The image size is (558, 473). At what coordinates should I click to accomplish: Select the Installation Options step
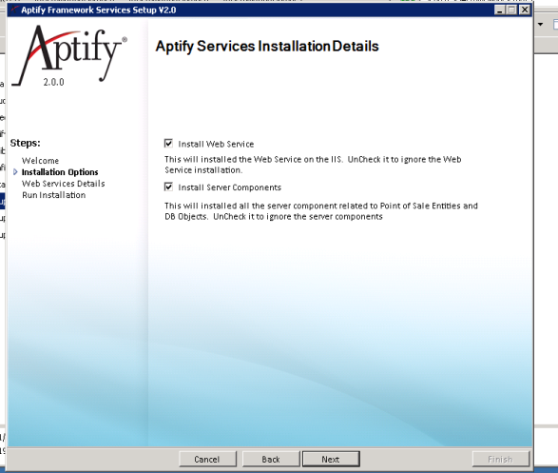coord(60,172)
